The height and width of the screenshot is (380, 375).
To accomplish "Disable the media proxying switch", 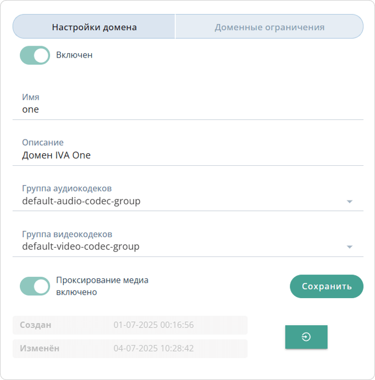I will [x=35, y=286].
